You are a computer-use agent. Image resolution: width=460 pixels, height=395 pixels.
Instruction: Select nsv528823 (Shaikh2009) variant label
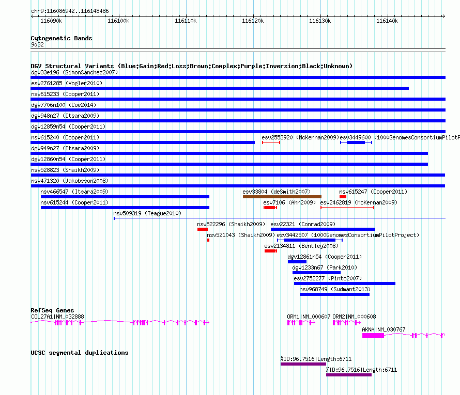[x=65, y=170]
